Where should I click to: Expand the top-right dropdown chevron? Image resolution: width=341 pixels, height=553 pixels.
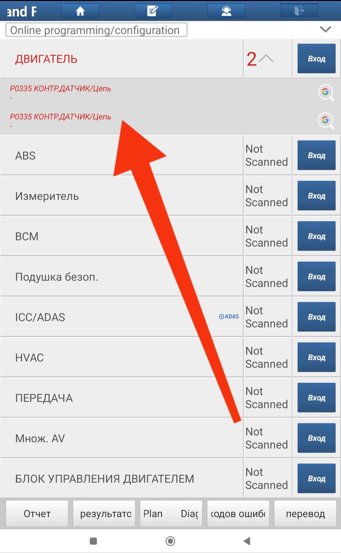coord(326,29)
